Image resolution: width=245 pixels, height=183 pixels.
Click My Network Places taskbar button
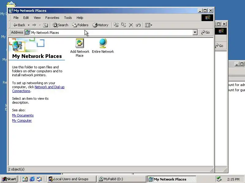point(171,179)
